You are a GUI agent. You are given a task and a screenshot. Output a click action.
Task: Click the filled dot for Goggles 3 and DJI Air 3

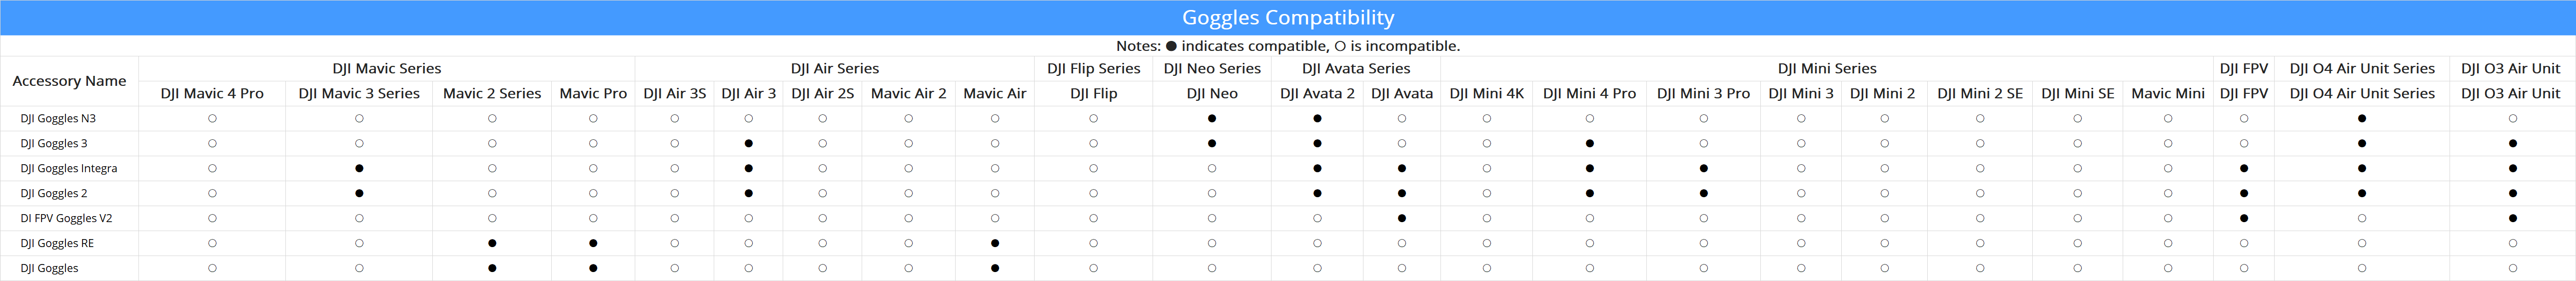(x=748, y=143)
